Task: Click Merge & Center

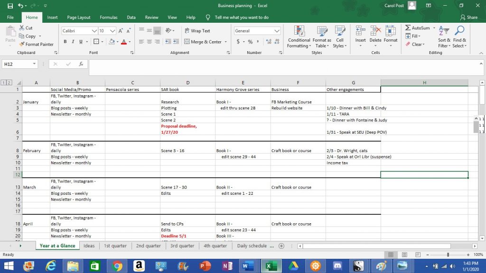Action: 203,42
